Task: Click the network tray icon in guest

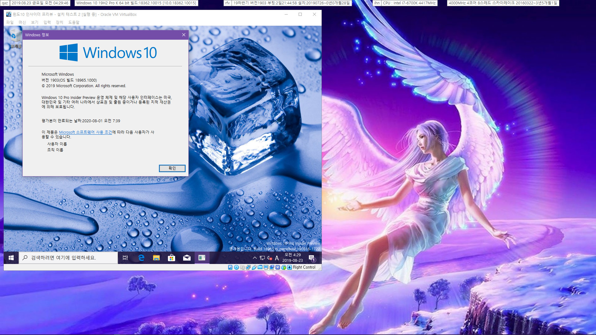Action: tap(262, 258)
